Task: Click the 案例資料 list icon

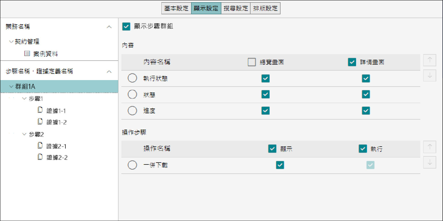Action: (27, 54)
